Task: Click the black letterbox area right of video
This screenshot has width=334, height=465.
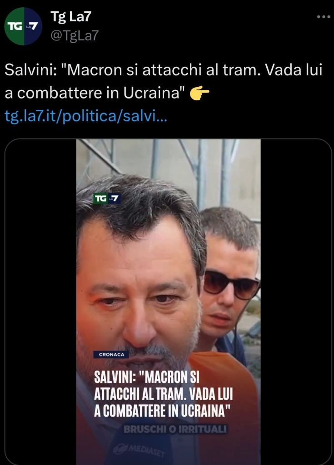Action: [x=296, y=302]
